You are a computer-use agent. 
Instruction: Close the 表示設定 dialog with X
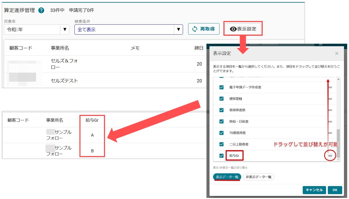tap(337, 53)
